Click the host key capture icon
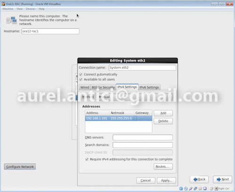The height and width of the screenshot is (192, 235). (216, 188)
